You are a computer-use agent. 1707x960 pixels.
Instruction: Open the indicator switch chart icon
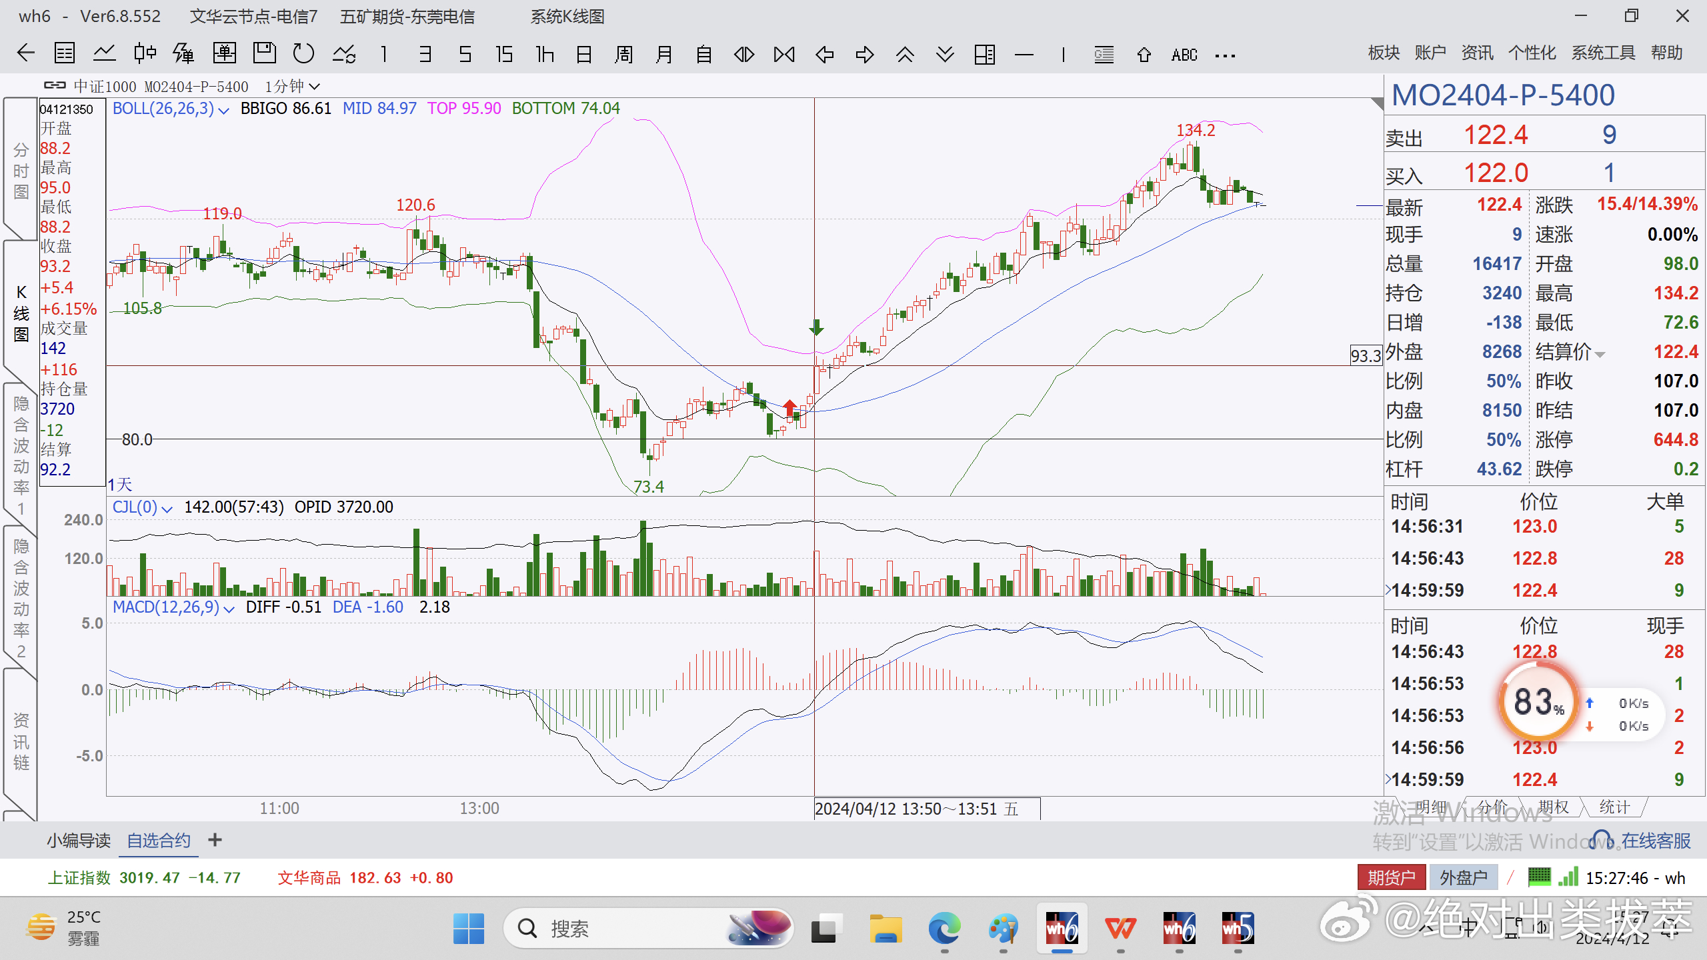pos(344,53)
